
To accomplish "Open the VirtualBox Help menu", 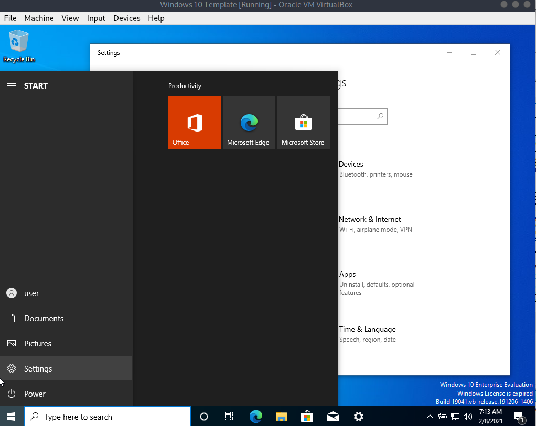I will pyautogui.click(x=156, y=18).
